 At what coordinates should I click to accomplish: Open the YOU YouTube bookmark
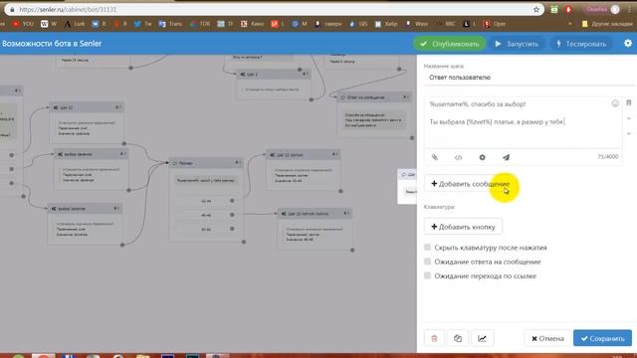[x=23, y=24]
